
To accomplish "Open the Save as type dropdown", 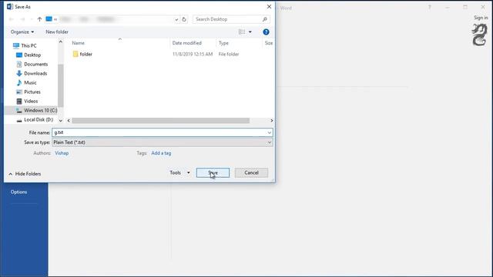I will tap(163, 142).
